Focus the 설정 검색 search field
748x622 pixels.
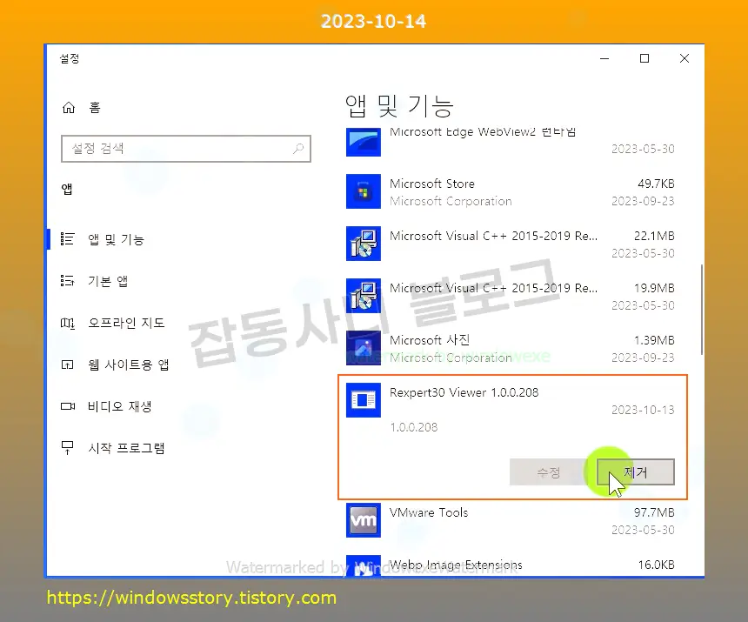tap(186, 149)
